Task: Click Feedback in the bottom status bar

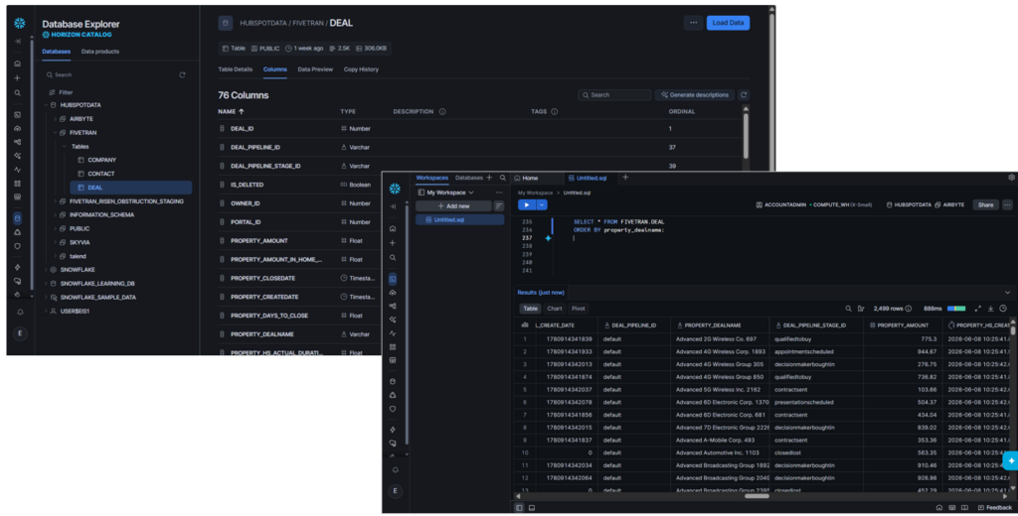Action: (x=994, y=508)
